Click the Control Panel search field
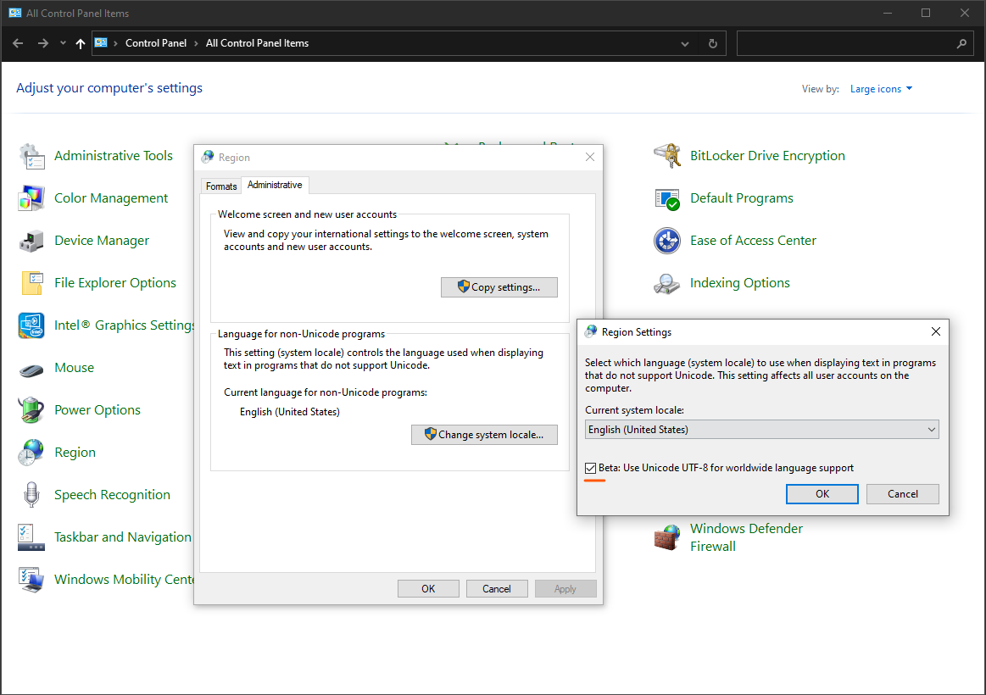 (848, 43)
